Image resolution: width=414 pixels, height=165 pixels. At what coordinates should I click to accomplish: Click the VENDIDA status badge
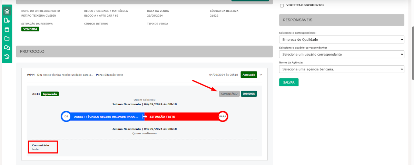(x=30, y=29)
